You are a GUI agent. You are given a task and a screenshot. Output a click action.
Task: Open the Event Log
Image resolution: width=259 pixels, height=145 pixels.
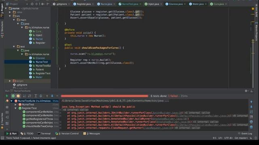[245, 134]
